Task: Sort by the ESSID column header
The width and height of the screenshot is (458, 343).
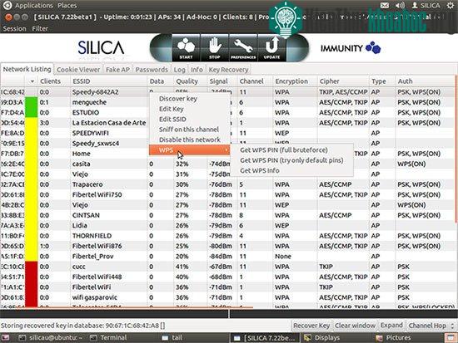Action: pyautogui.click(x=108, y=81)
